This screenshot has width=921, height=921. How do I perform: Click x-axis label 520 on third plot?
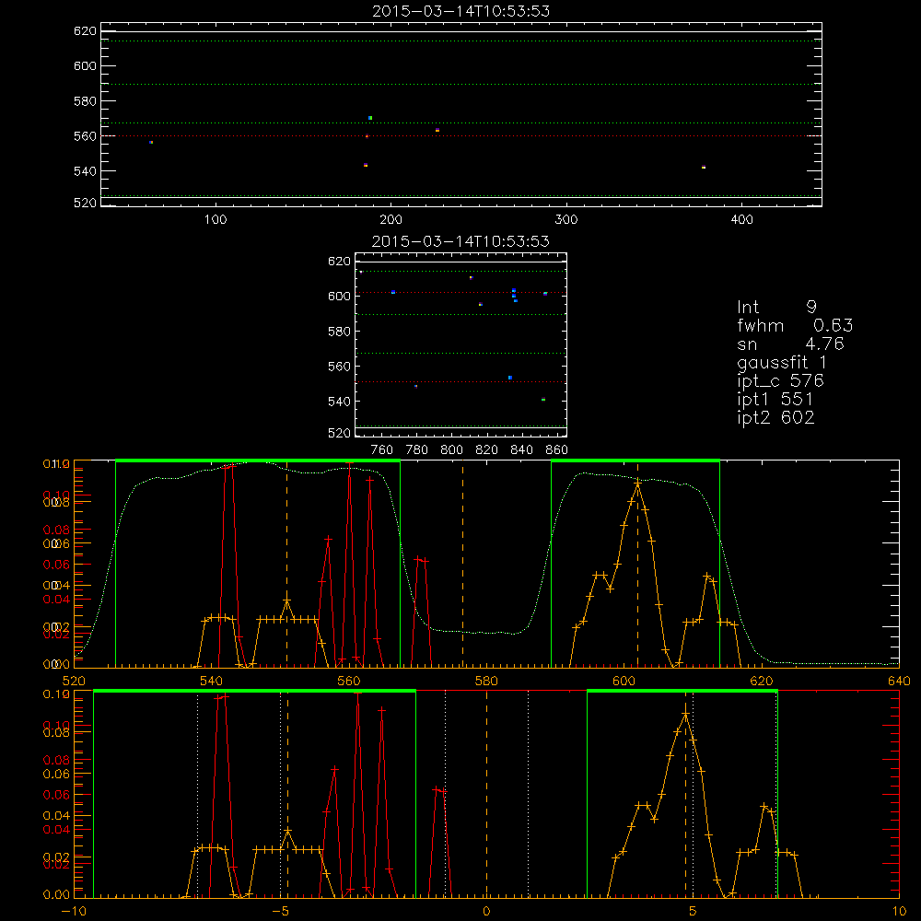pos(74,682)
